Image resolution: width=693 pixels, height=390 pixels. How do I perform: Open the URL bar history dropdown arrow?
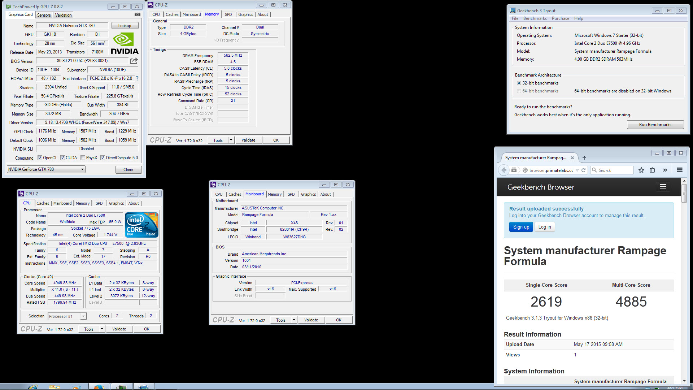577,170
